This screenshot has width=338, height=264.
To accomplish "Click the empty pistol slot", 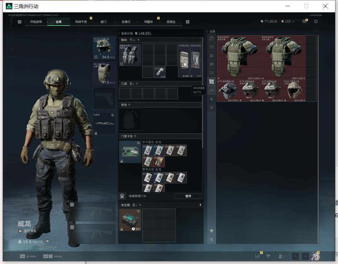I will click(104, 98).
